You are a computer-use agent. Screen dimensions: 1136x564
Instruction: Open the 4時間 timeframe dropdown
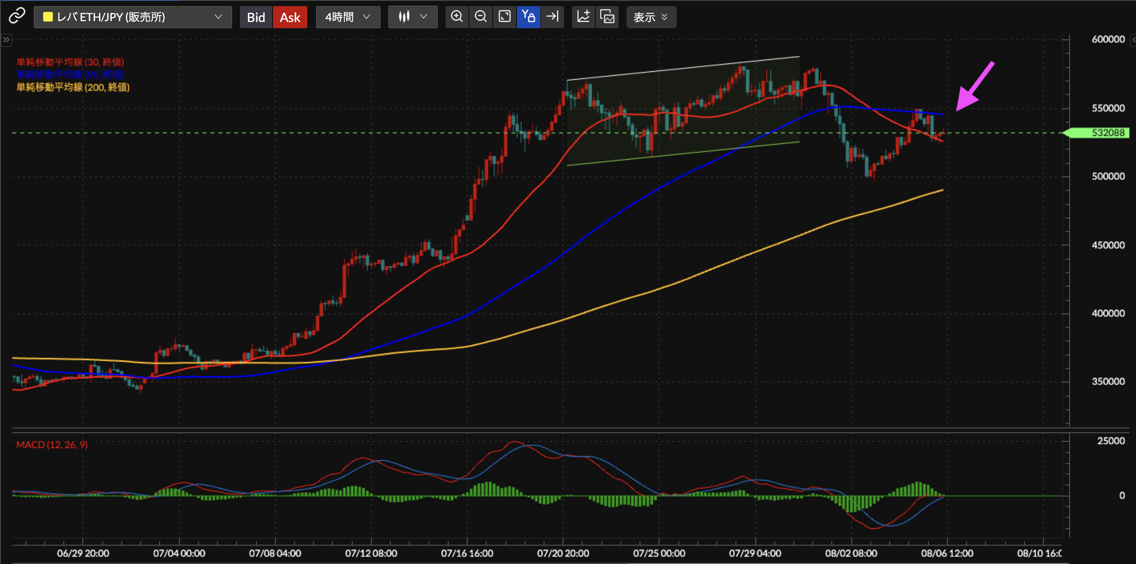[347, 17]
